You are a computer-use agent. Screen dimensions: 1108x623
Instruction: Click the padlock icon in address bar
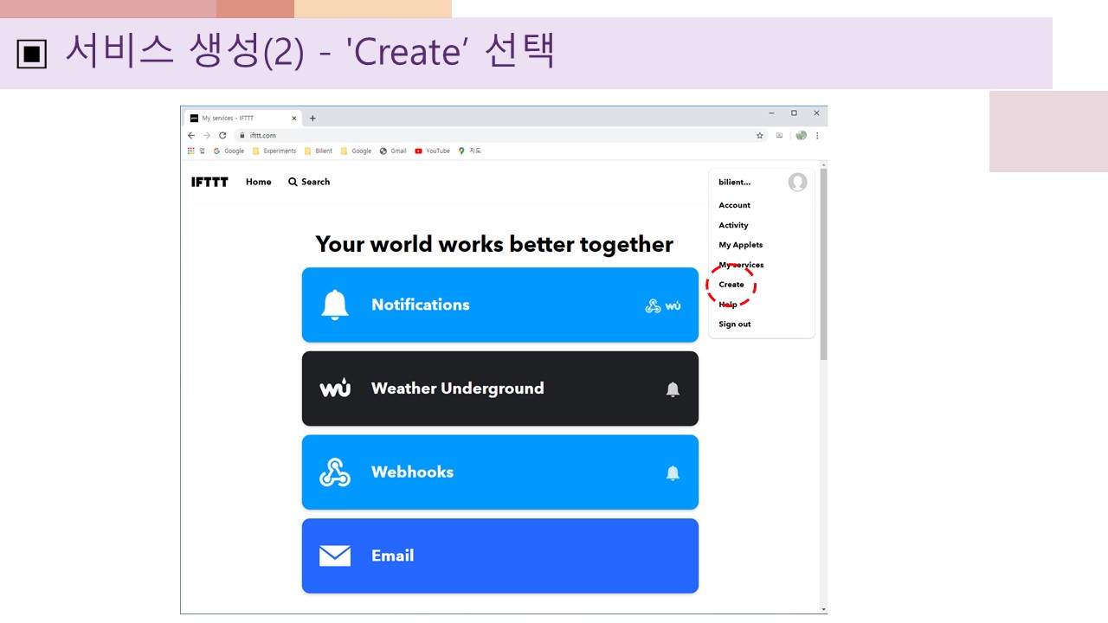coord(242,136)
